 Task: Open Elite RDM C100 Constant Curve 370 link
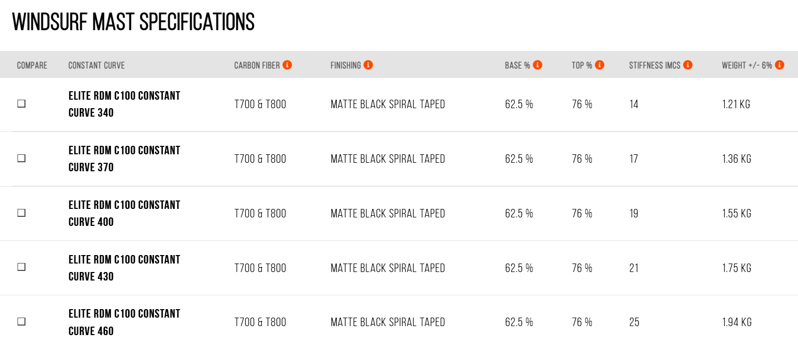124,159
